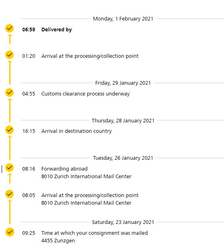Viewport: 224px width, 252px height.
Task: Click the yellow arrow above the Customs clearance checkmark
Action: (10, 73)
